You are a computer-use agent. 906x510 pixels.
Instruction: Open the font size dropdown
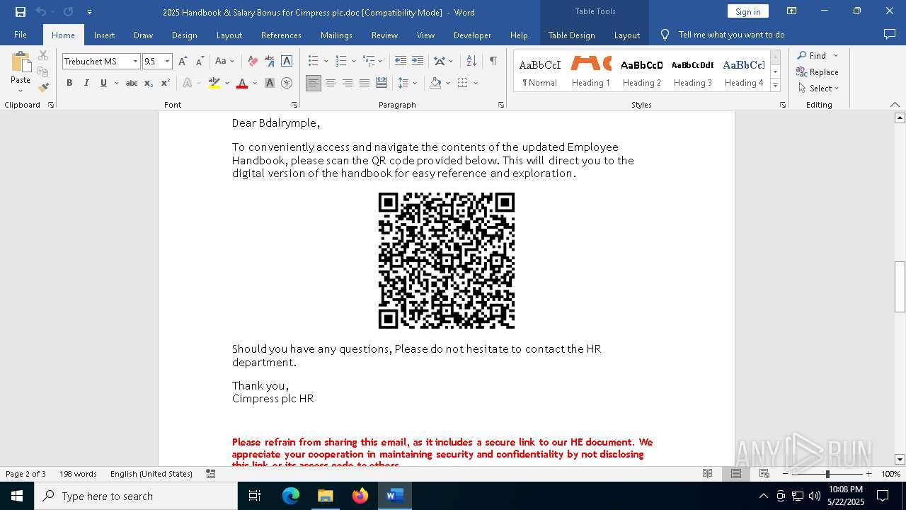168,62
